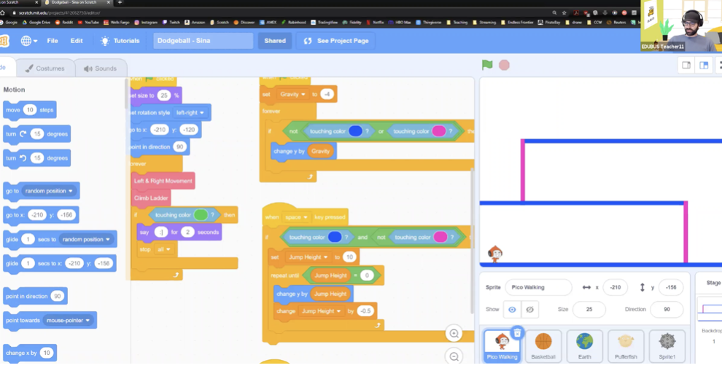Click the change x by 10 block
This screenshot has height=368, width=722.
(x=30, y=353)
